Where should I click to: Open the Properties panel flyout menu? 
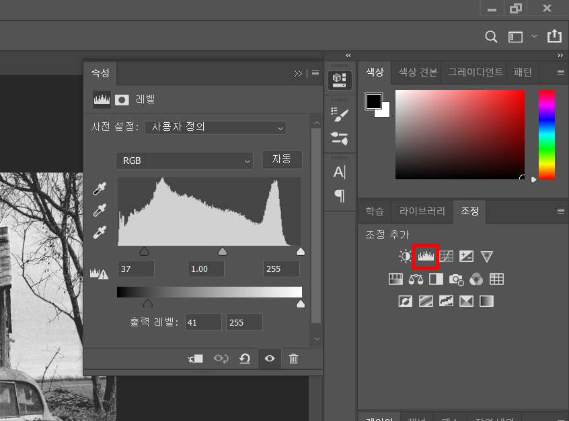point(315,73)
